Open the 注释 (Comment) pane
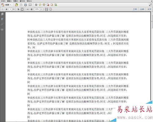This screenshot has width=153, height=122. pos(142,9)
